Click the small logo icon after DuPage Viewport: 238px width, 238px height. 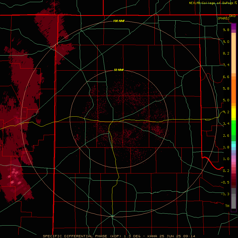(235, 3)
